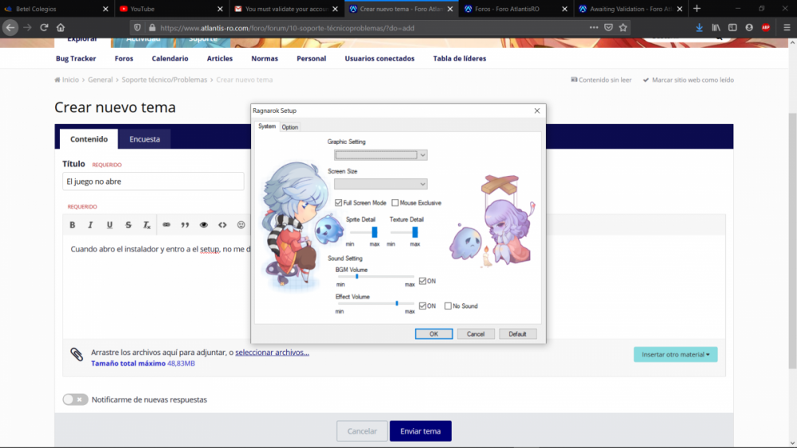
Task: Insert a spoiler with the eye icon
Action: point(204,225)
